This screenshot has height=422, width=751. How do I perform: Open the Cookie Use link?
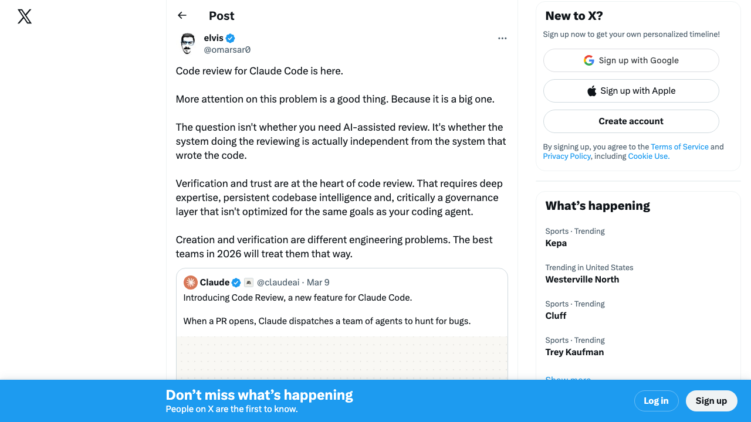click(648, 156)
